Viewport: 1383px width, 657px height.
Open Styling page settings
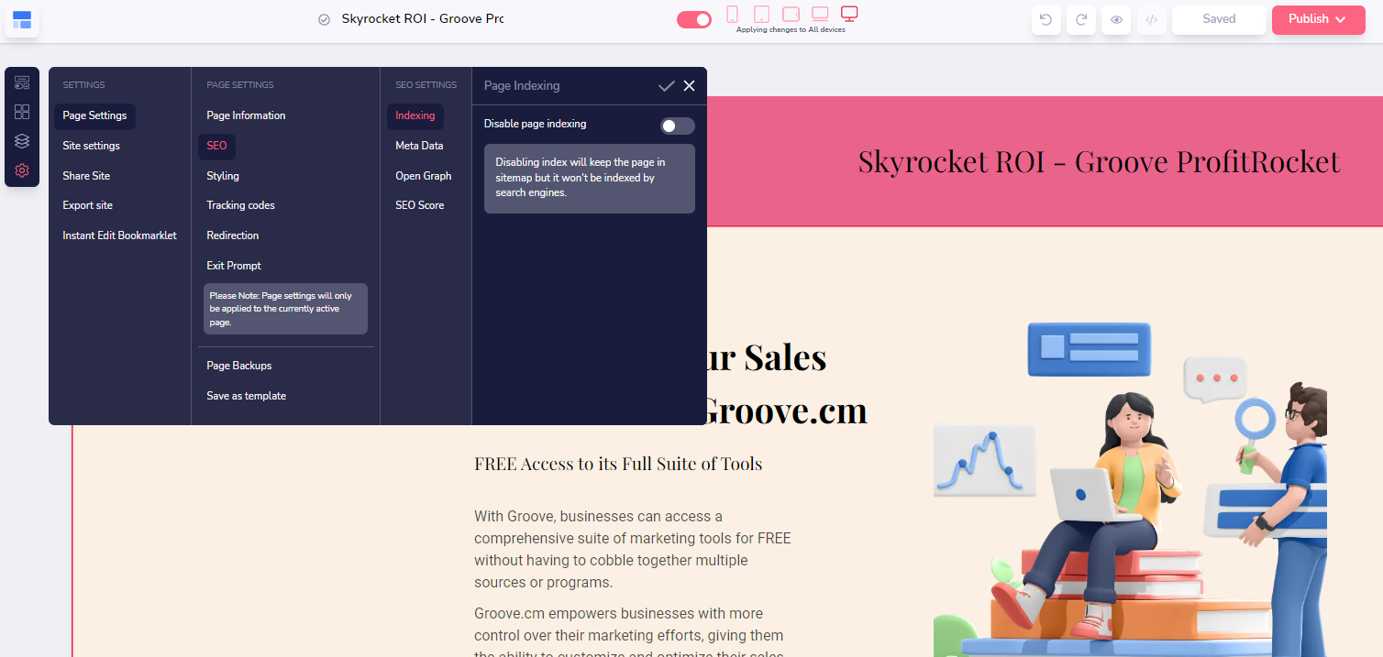tap(223, 176)
